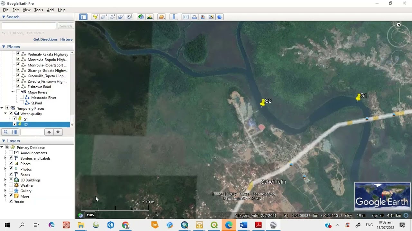Click the S1 yellow pushpin on map
412x231 pixels.
(358, 98)
